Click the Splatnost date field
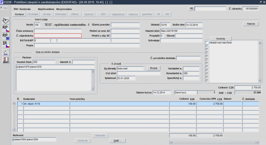 tap(126, 78)
